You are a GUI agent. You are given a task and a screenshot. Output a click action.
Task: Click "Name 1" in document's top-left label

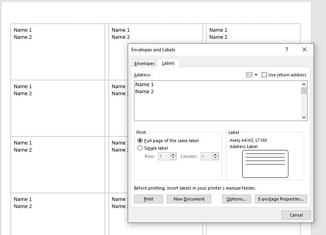tap(23, 30)
